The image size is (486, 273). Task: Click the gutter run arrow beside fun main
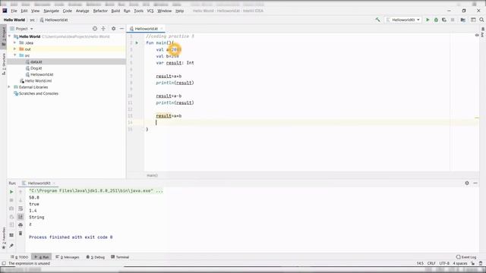coord(137,42)
